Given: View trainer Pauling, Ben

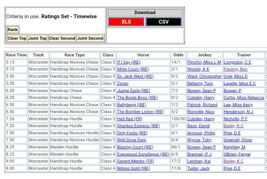Looking at the screenshot, I should 235,69.
